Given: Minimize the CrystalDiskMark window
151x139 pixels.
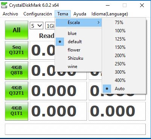Looking at the screenshot, I should [x=108, y=5].
